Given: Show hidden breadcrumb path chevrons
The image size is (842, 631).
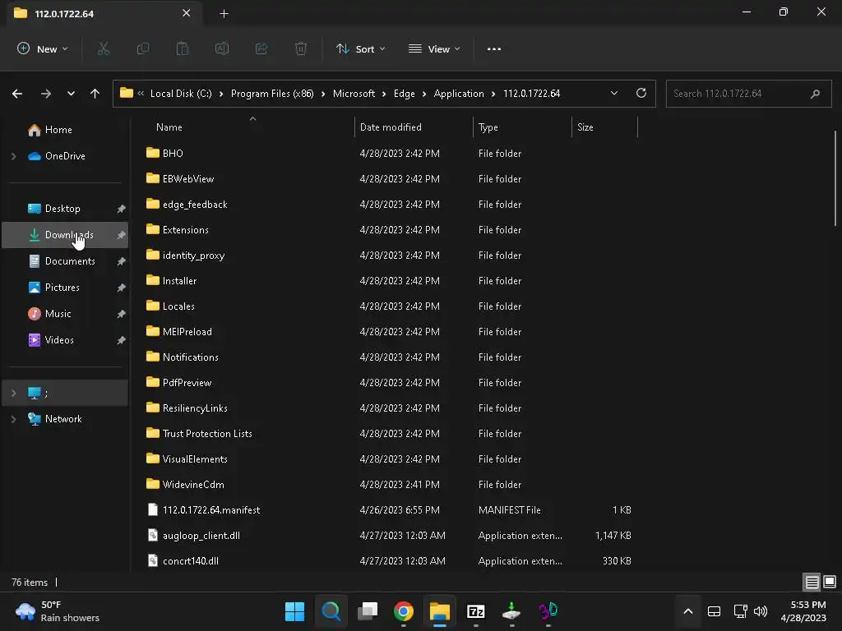Looking at the screenshot, I should (141, 94).
